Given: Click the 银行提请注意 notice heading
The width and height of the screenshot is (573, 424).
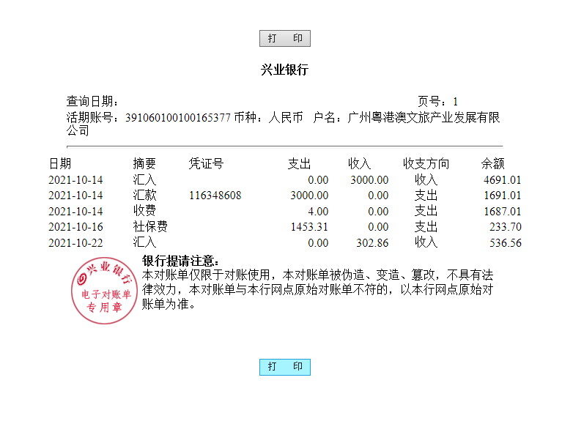Looking at the screenshot, I should point(180,261).
